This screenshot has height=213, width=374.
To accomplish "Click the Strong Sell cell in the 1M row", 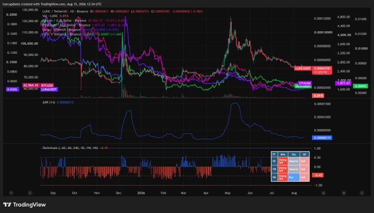I will 283,177.
